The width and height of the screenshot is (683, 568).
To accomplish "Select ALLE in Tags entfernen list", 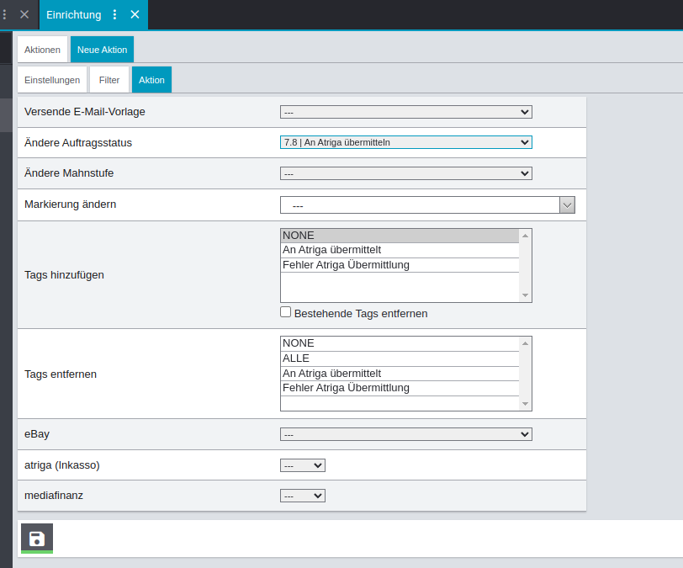I will [x=400, y=358].
